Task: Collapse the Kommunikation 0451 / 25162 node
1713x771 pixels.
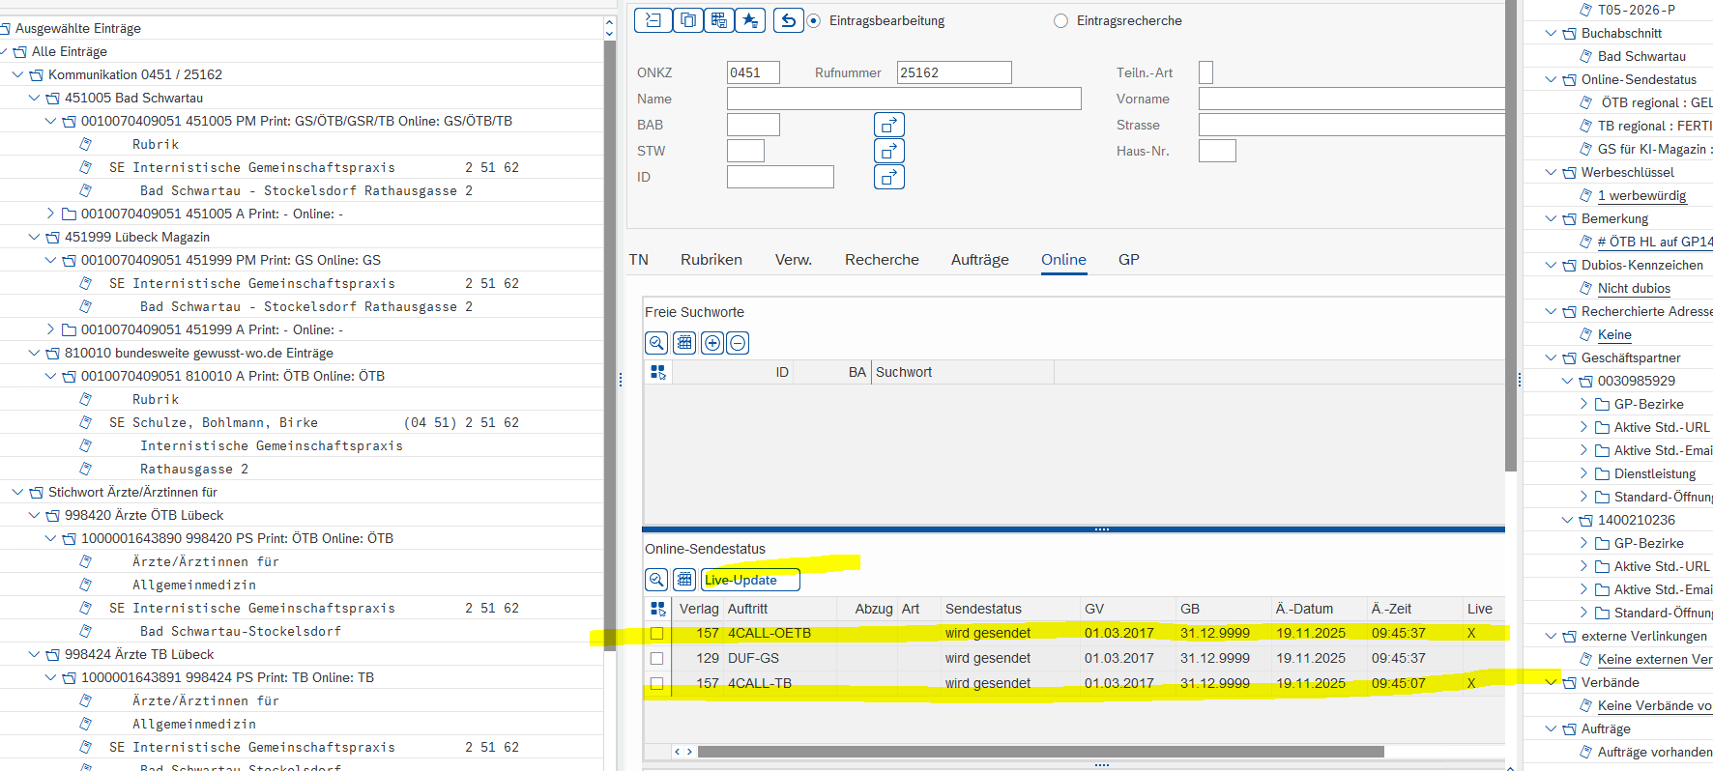Action: 17,74
